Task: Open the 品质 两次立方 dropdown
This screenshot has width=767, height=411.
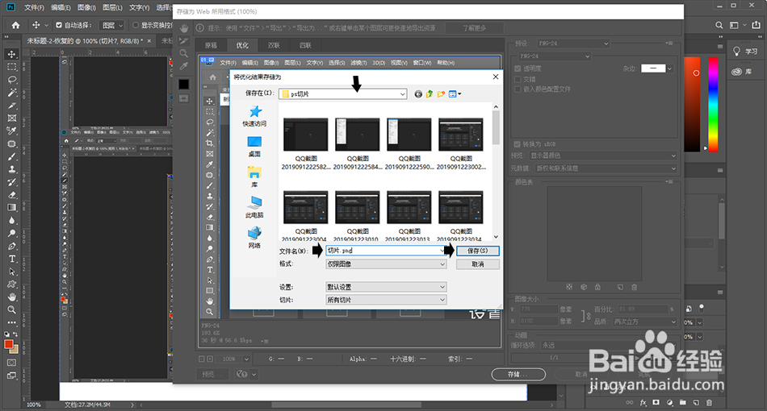Action: [x=645, y=322]
